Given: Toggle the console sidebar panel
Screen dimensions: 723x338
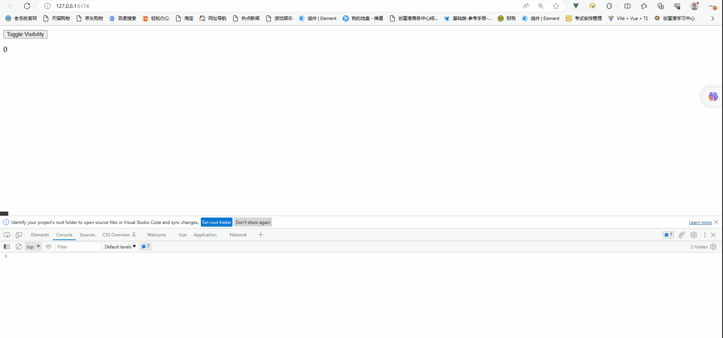Looking at the screenshot, I should (x=7, y=247).
